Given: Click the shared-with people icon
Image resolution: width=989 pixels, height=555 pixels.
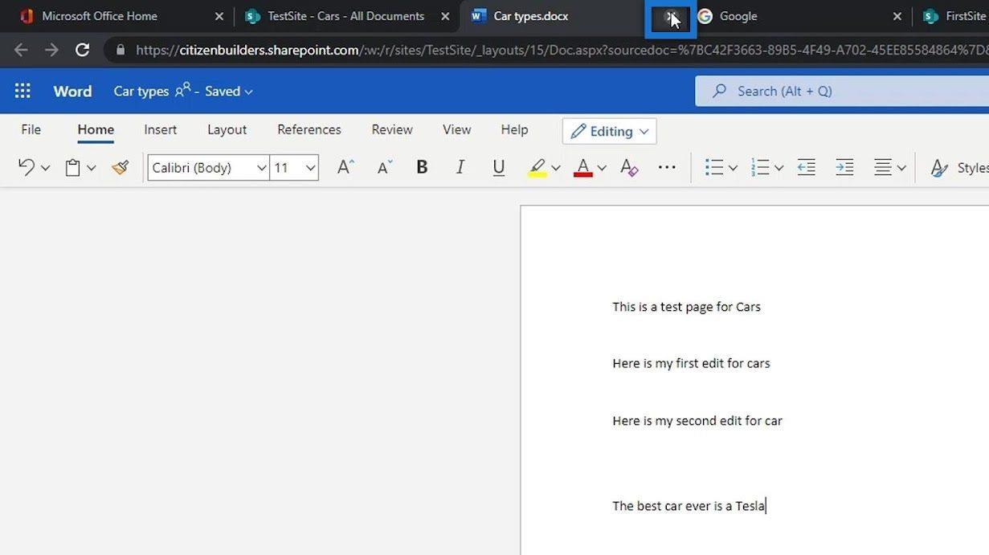Looking at the screenshot, I should pyautogui.click(x=182, y=90).
